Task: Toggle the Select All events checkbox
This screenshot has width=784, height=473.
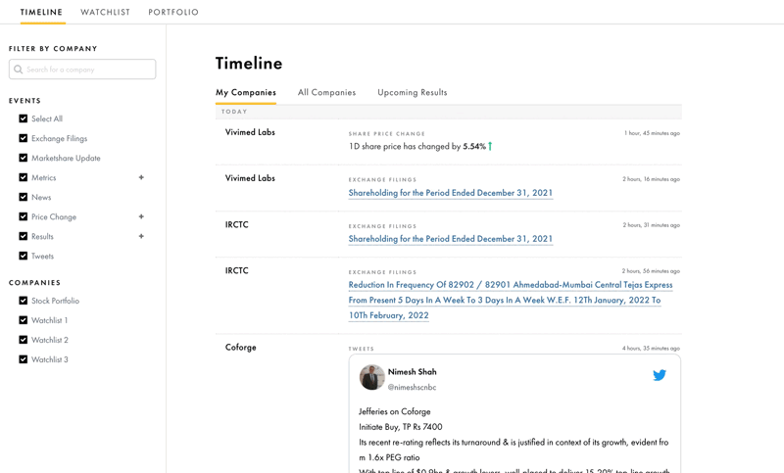Action: [x=23, y=118]
